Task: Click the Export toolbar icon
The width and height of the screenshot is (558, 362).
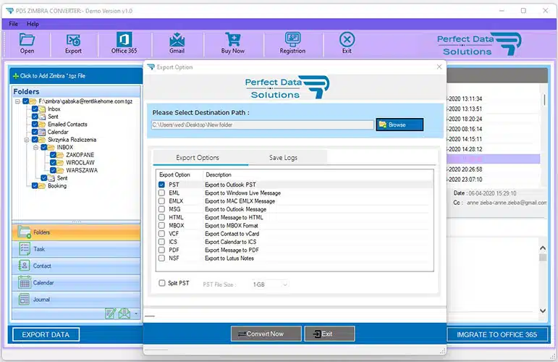Action: (x=73, y=40)
